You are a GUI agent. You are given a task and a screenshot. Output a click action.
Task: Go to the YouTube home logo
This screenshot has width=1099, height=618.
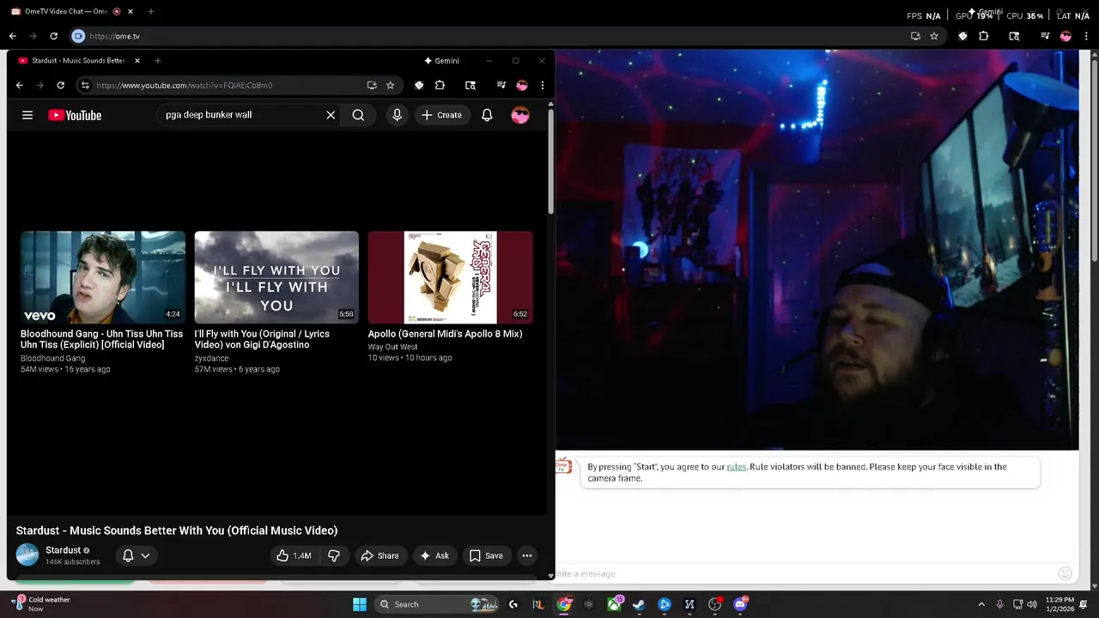[x=75, y=115]
